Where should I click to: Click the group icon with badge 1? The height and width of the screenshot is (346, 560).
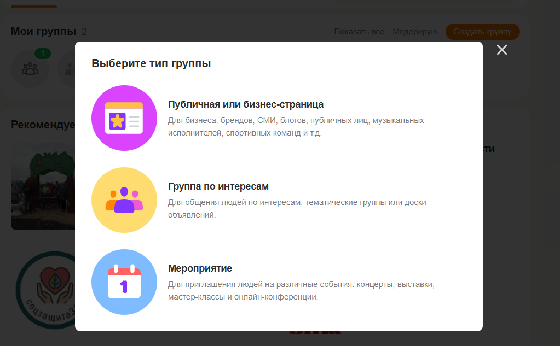30,68
